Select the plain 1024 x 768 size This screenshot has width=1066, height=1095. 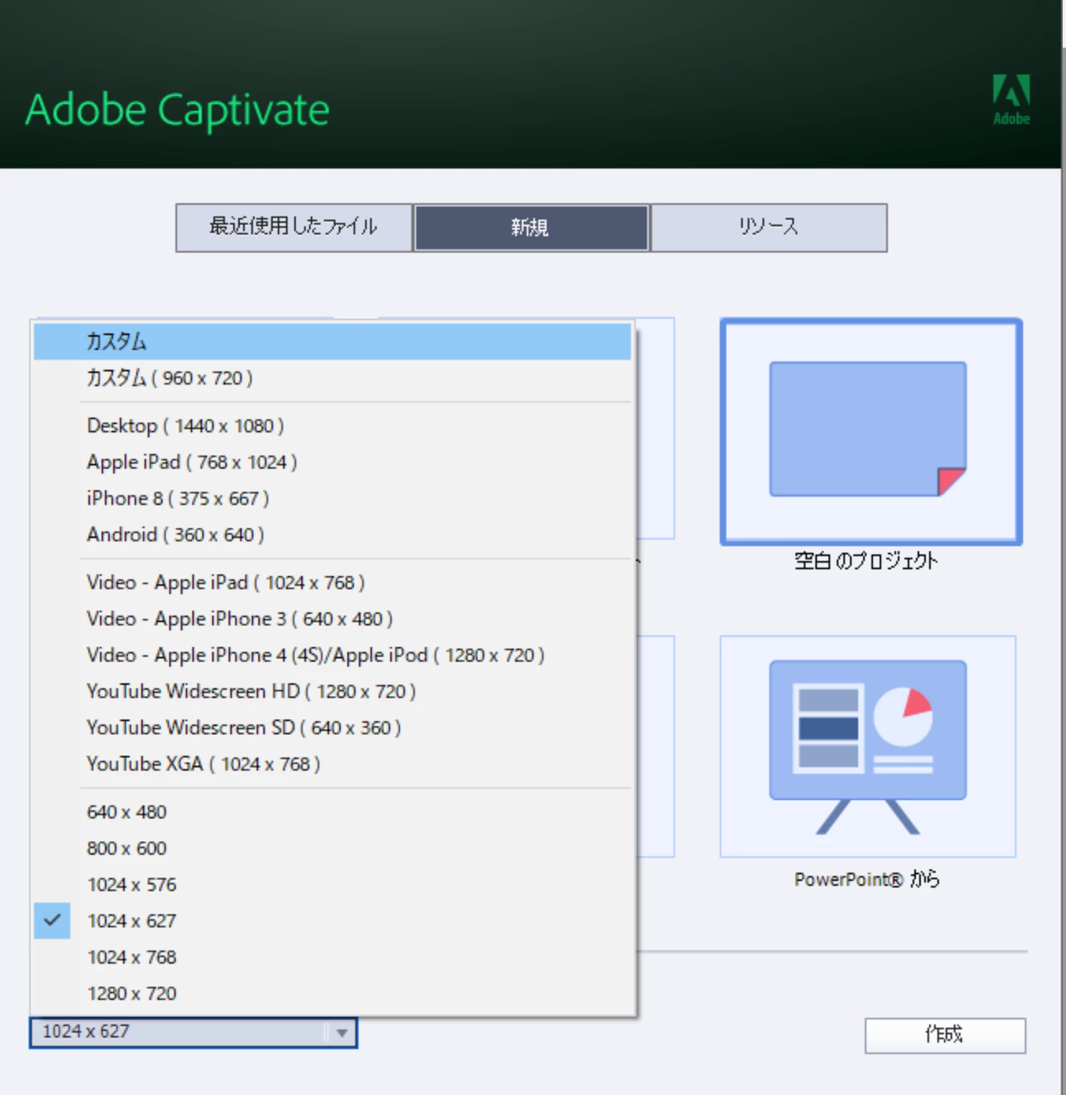tap(332, 957)
